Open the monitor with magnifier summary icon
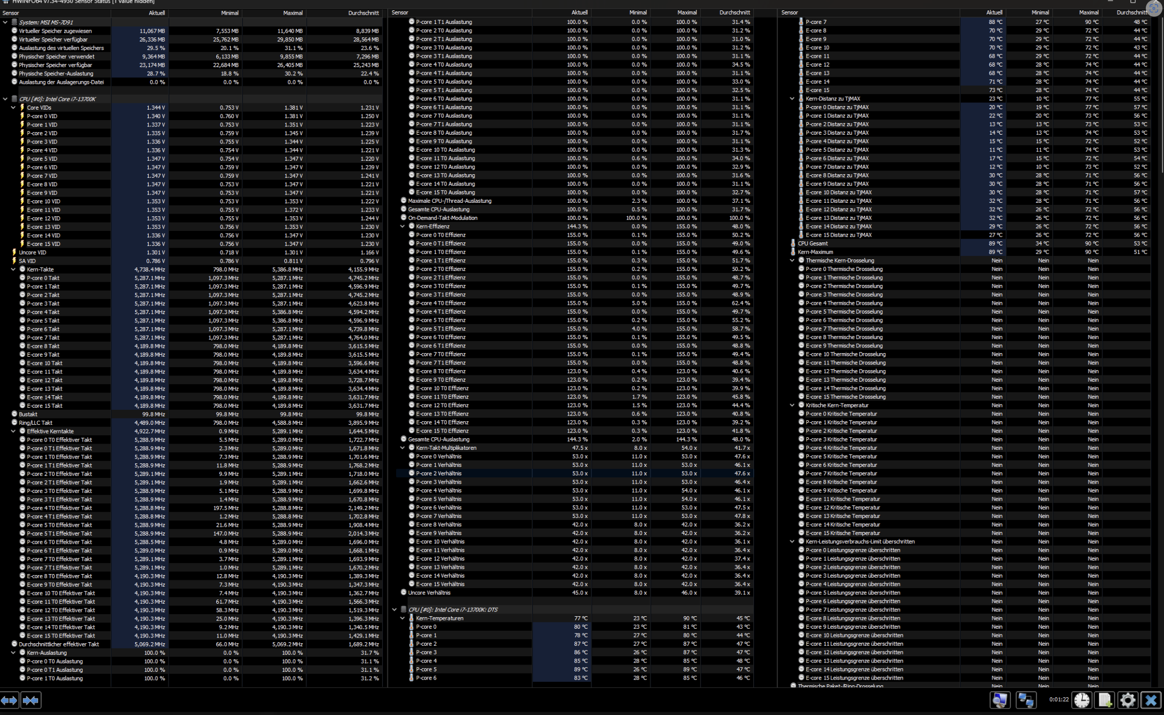Image resolution: width=1164 pixels, height=715 pixels. (999, 700)
